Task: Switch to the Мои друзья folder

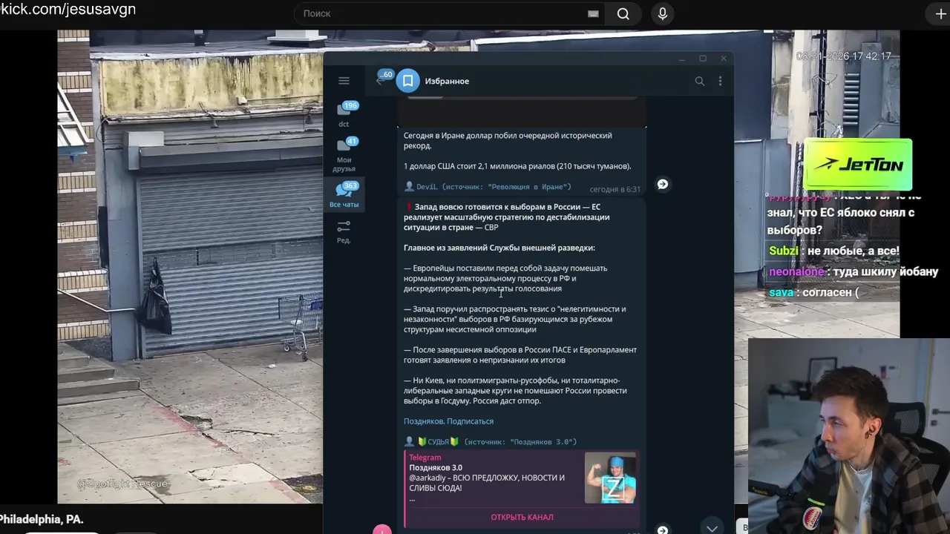Action: click(344, 155)
